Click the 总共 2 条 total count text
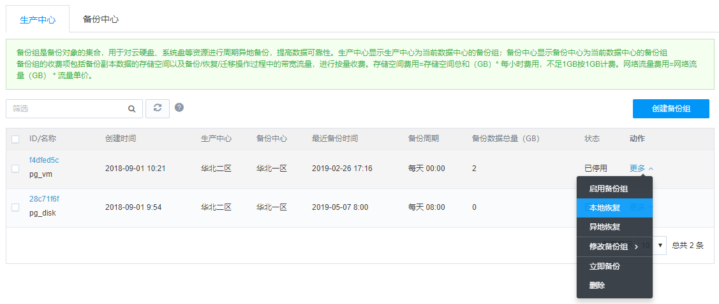This screenshot has width=719, height=304. [x=687, y=245]
